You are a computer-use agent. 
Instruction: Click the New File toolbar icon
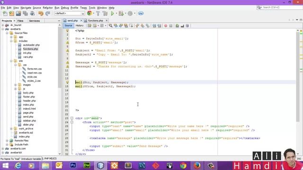(x=5, y=13)
